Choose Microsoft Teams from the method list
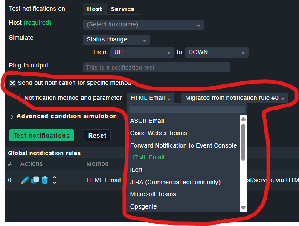Screen dimensions: 299x226 (x=153, y=194)
